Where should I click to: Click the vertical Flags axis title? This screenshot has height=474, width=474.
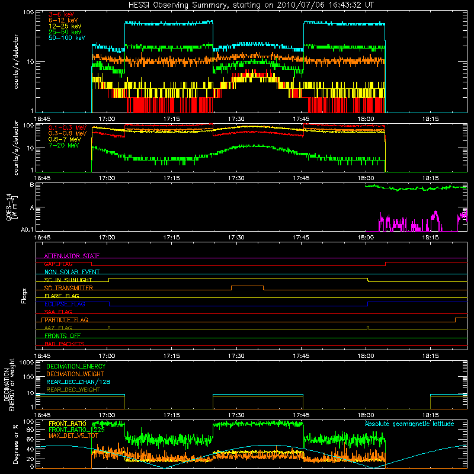tap(24, 296)
